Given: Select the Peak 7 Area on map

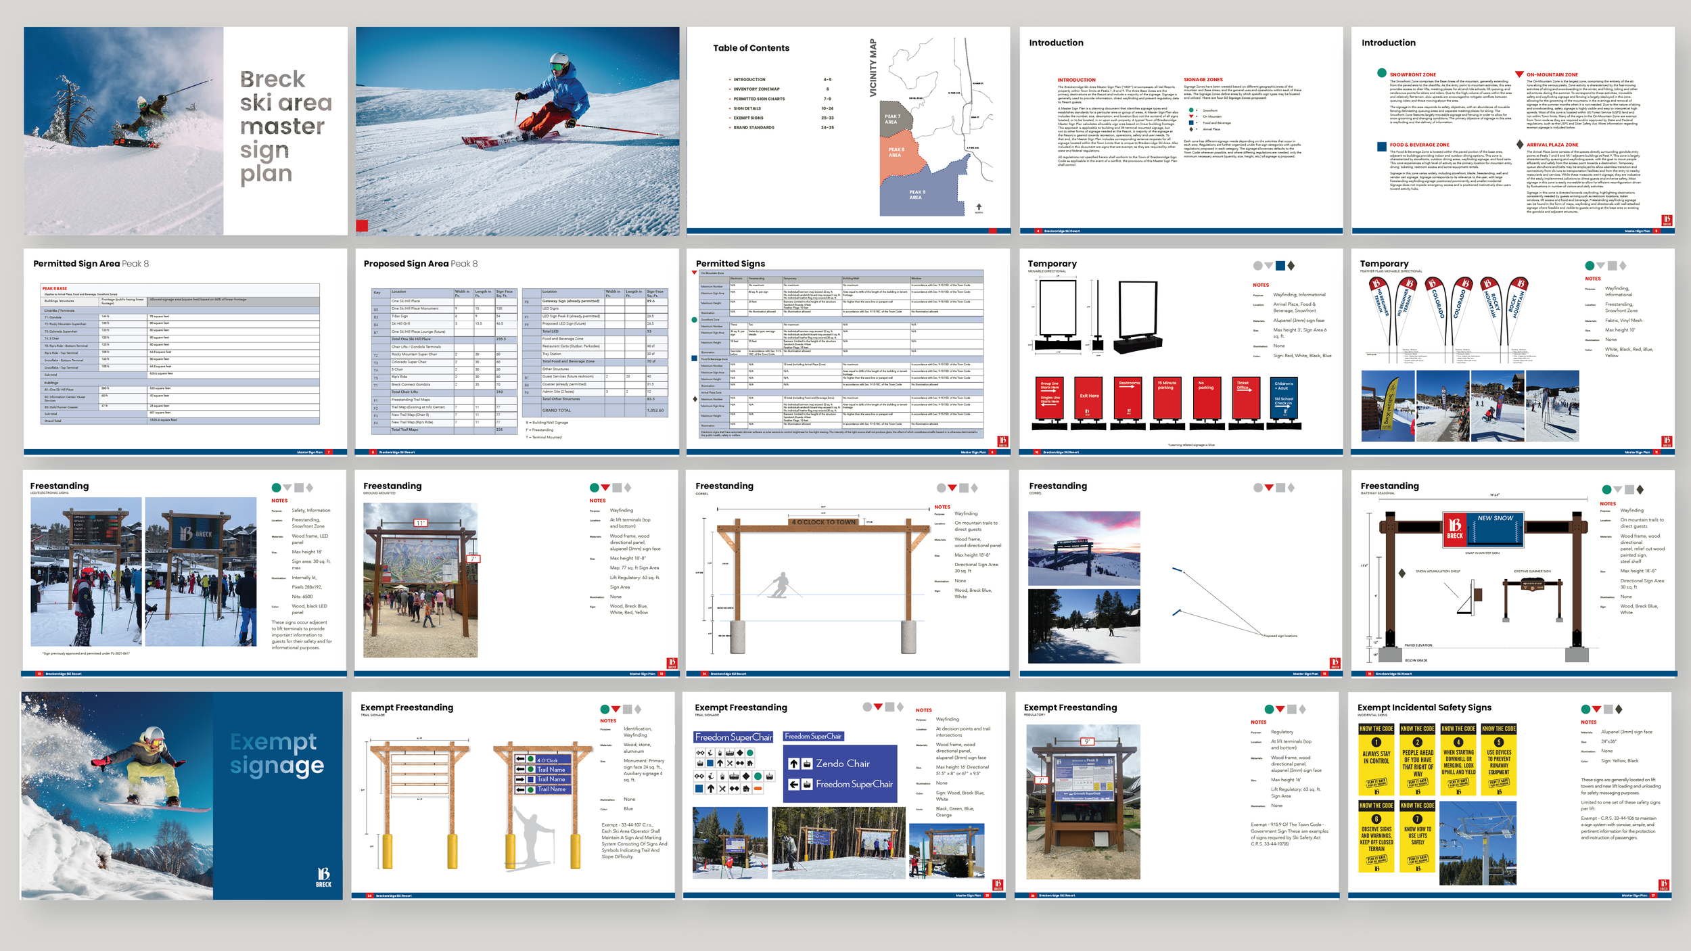Looking at the screenshot, I should tap(891, 119).
